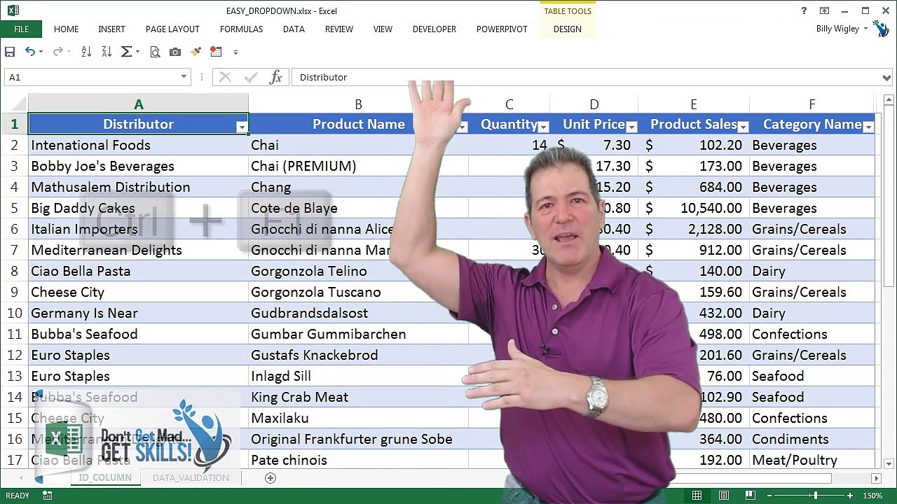
Task: Sort A to Z ascending
Action: (x=86, y=52)
